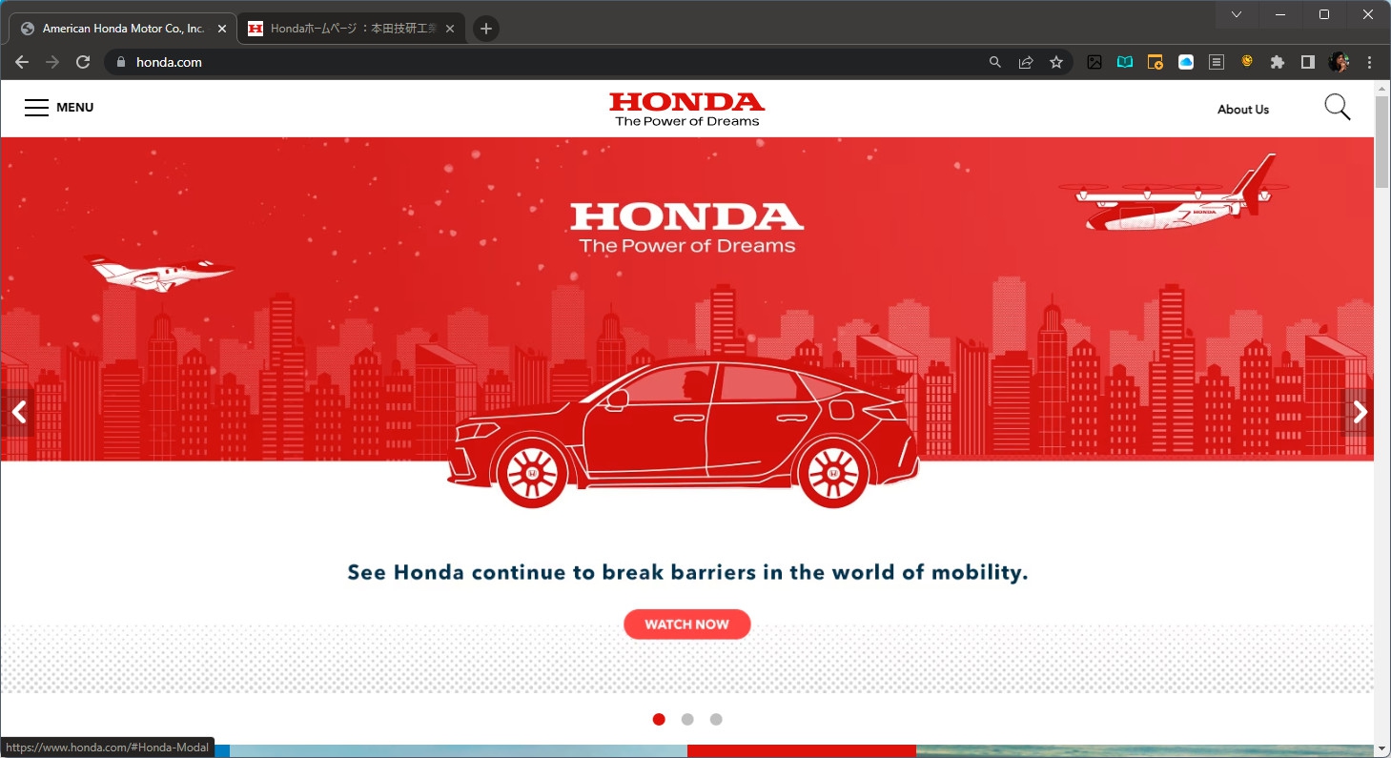Open the Chrome profile avatar
Screen dimensions: 1391x758
click(1339, 62)
